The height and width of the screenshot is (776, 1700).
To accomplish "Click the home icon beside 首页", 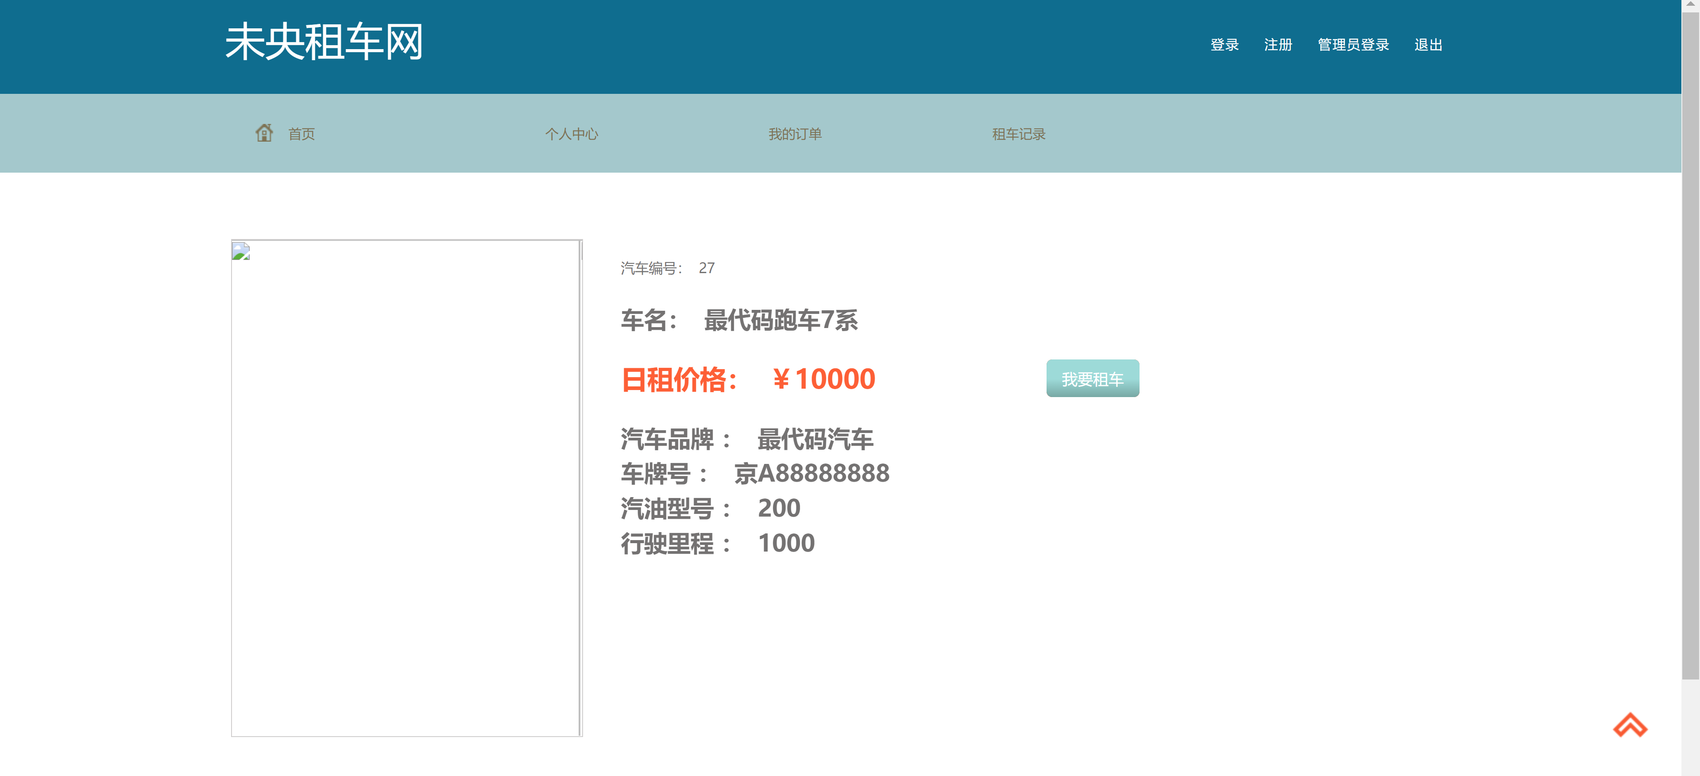I will pos(265,132).
